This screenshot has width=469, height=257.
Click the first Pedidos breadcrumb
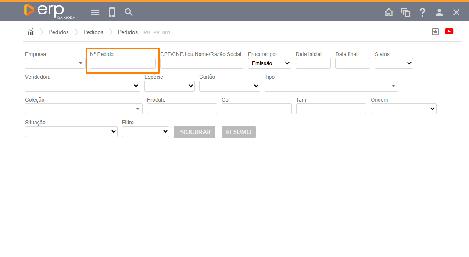(x=59, y=32)
